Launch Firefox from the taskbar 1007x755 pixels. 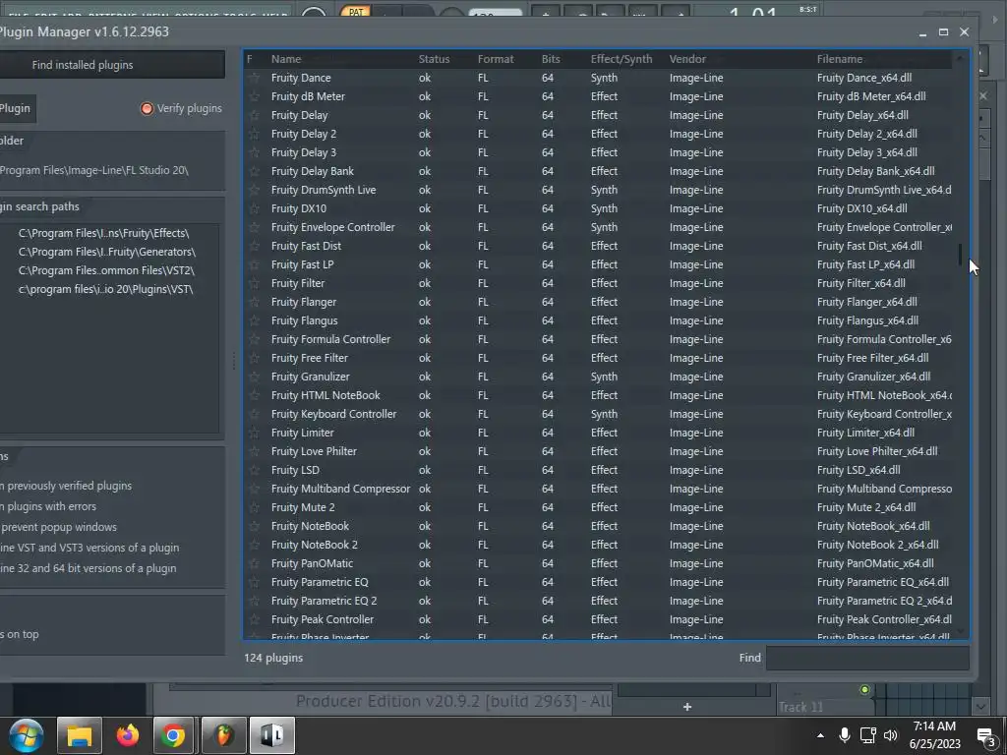[127, 735]
